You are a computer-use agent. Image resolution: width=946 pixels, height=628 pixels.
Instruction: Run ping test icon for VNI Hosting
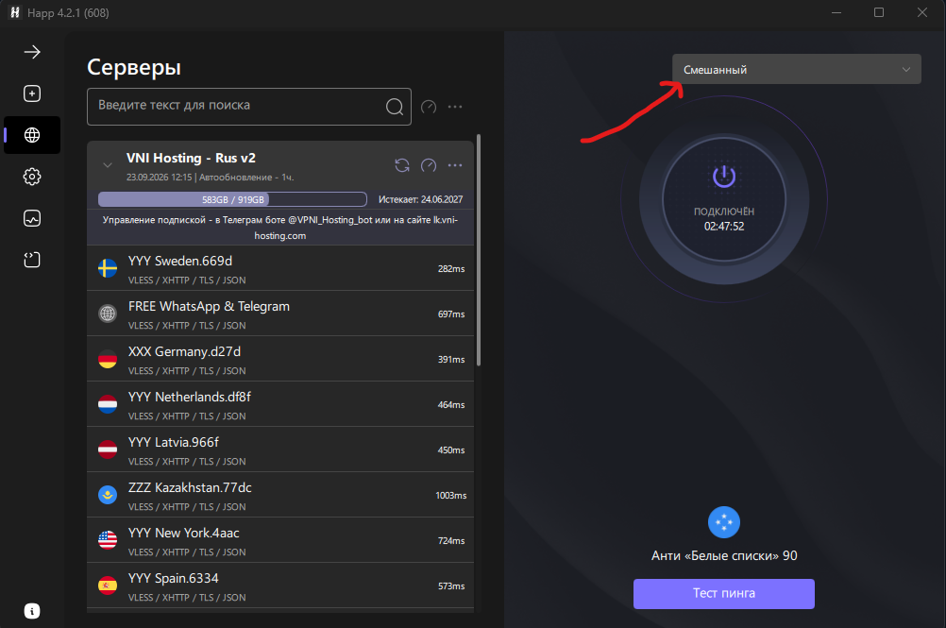point(429,165)
